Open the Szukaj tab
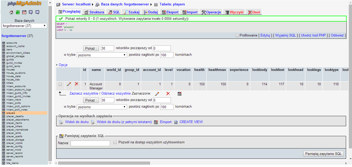352x167 pixels. (x=132, y=12)
